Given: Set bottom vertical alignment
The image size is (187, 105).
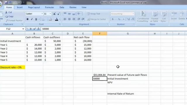Looking at the screenshot, I should point(74,14).
